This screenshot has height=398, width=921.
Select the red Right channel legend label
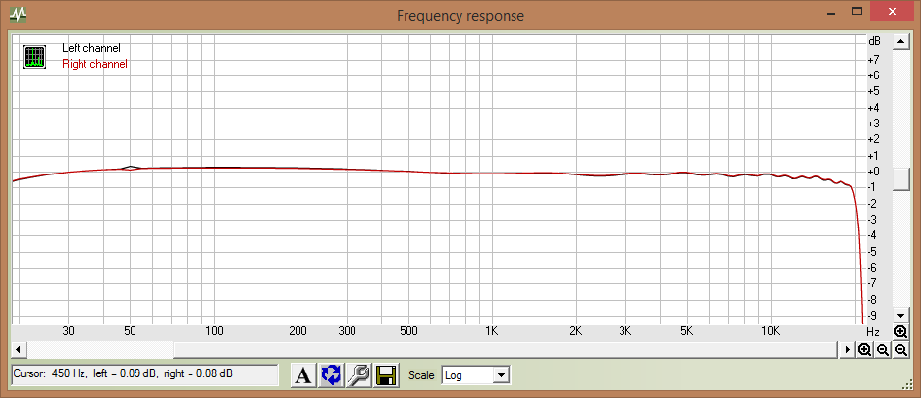coord(94,64)
